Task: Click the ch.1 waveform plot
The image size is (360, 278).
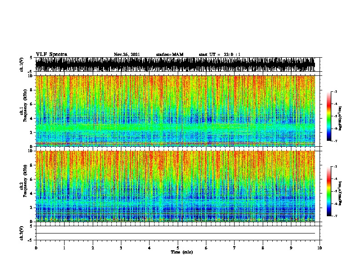Action: [x=175, y=65]
